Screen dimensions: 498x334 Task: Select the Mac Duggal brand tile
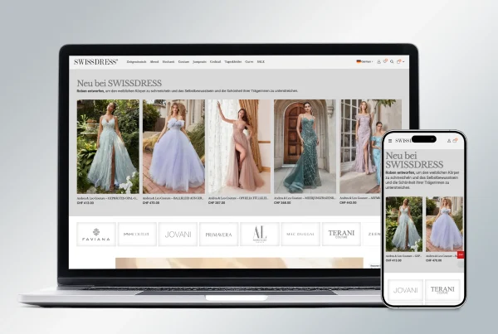pyautogui.click(x=300, y=235)
